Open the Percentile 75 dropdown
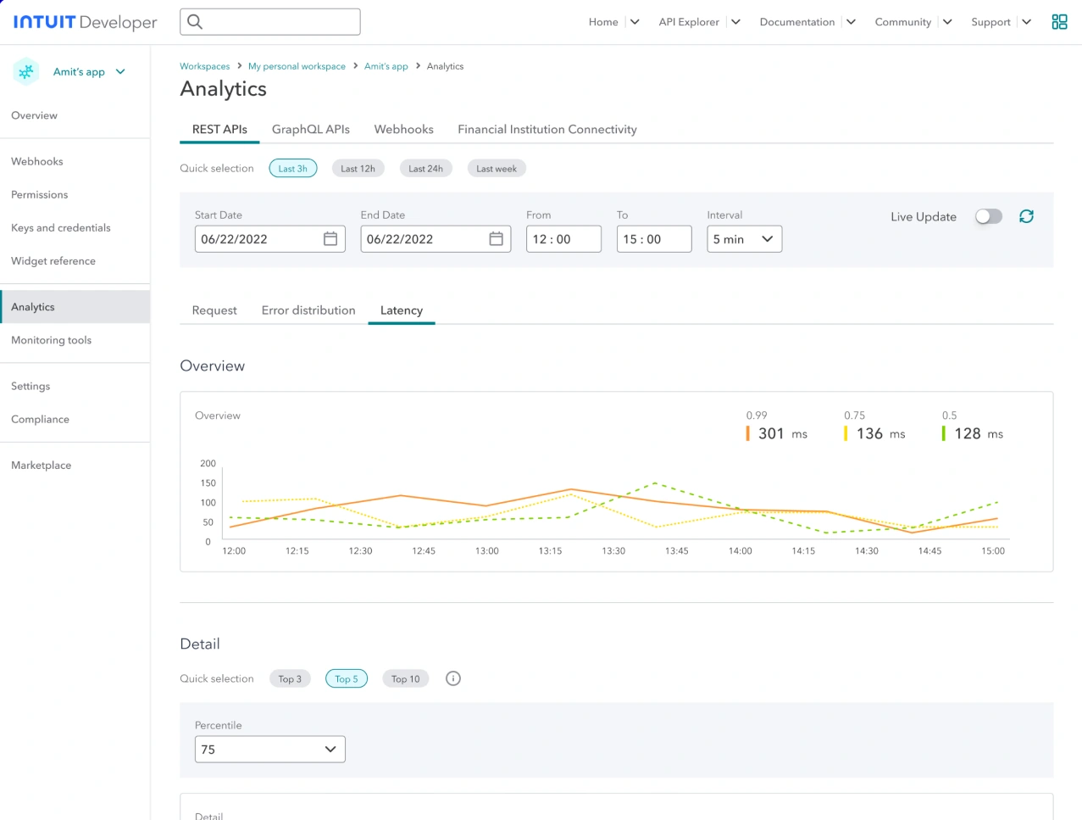The image size is (1082, 820). 269,750
